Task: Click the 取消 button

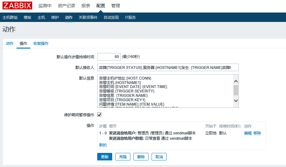Action: point(159,157)
